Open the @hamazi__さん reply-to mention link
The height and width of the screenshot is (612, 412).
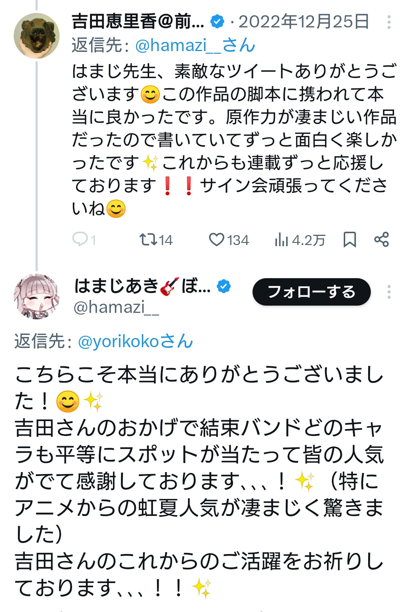(195, 45)
